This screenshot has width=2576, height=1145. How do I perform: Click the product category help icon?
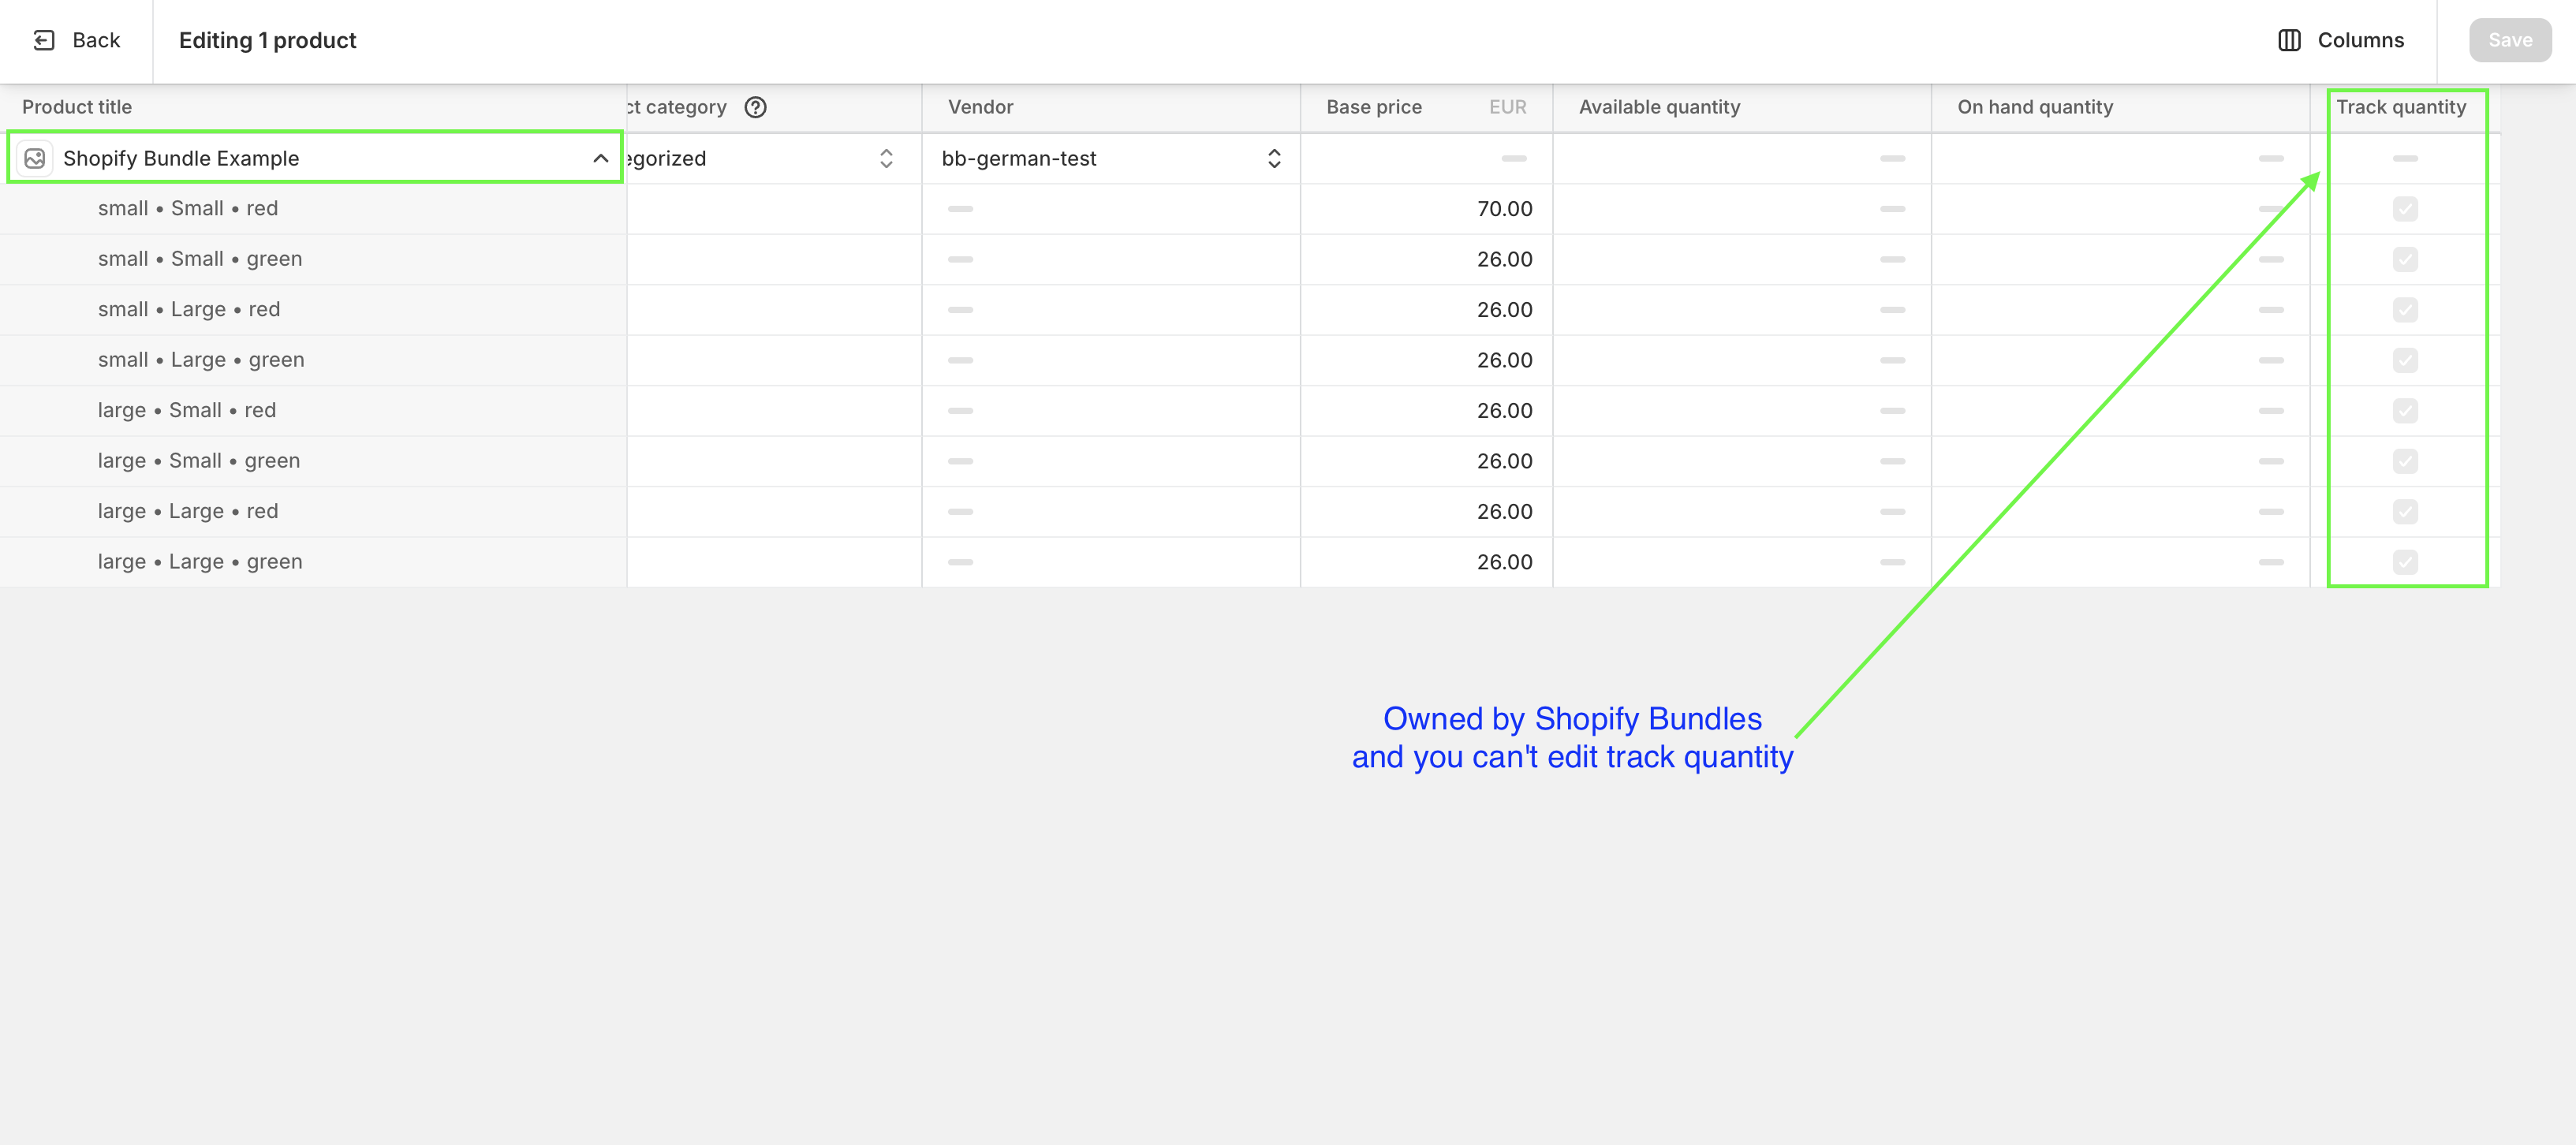click(x=756, y=107)
